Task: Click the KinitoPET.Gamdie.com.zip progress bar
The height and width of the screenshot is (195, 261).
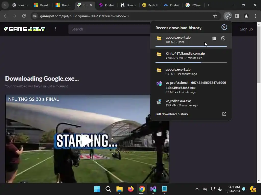Action: point(191,62)
